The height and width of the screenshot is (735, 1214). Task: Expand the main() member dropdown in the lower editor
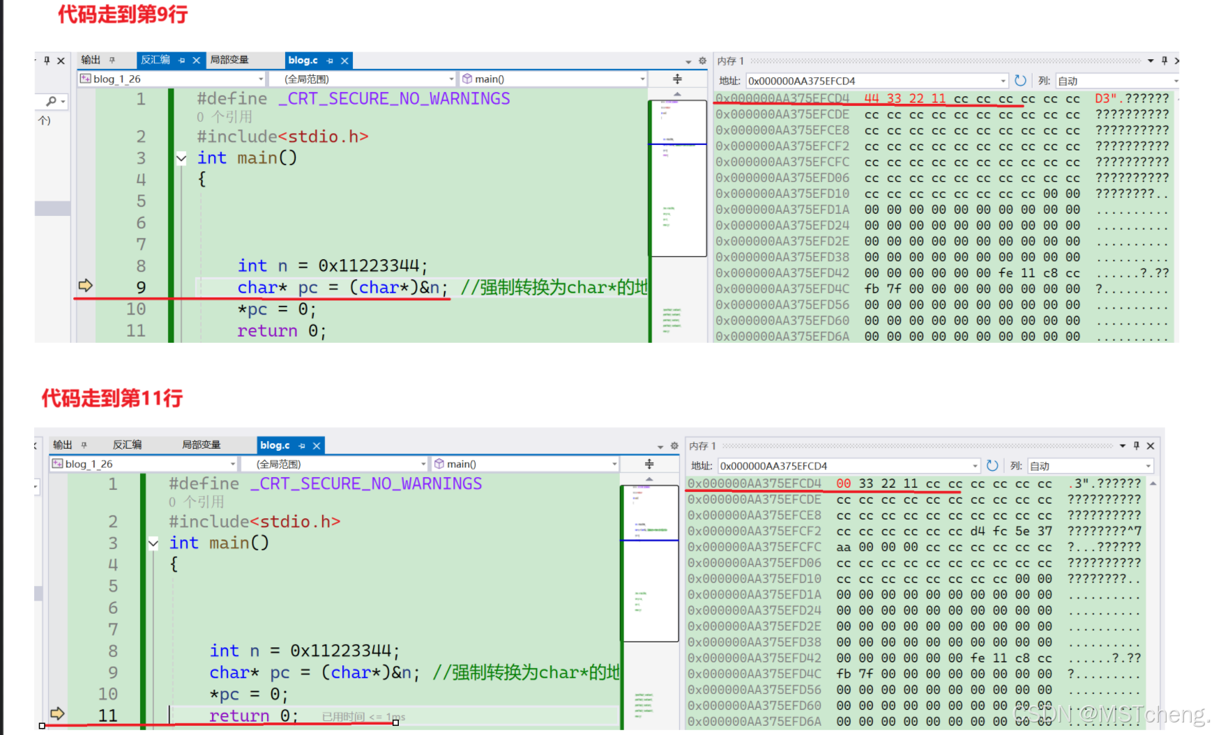click(x=614, y=464)
